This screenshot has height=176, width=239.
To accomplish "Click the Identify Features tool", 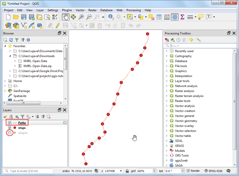I will click(111, 17).
